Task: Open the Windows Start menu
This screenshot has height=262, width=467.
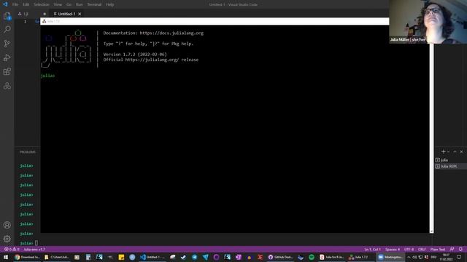Action: pos(6,257)
